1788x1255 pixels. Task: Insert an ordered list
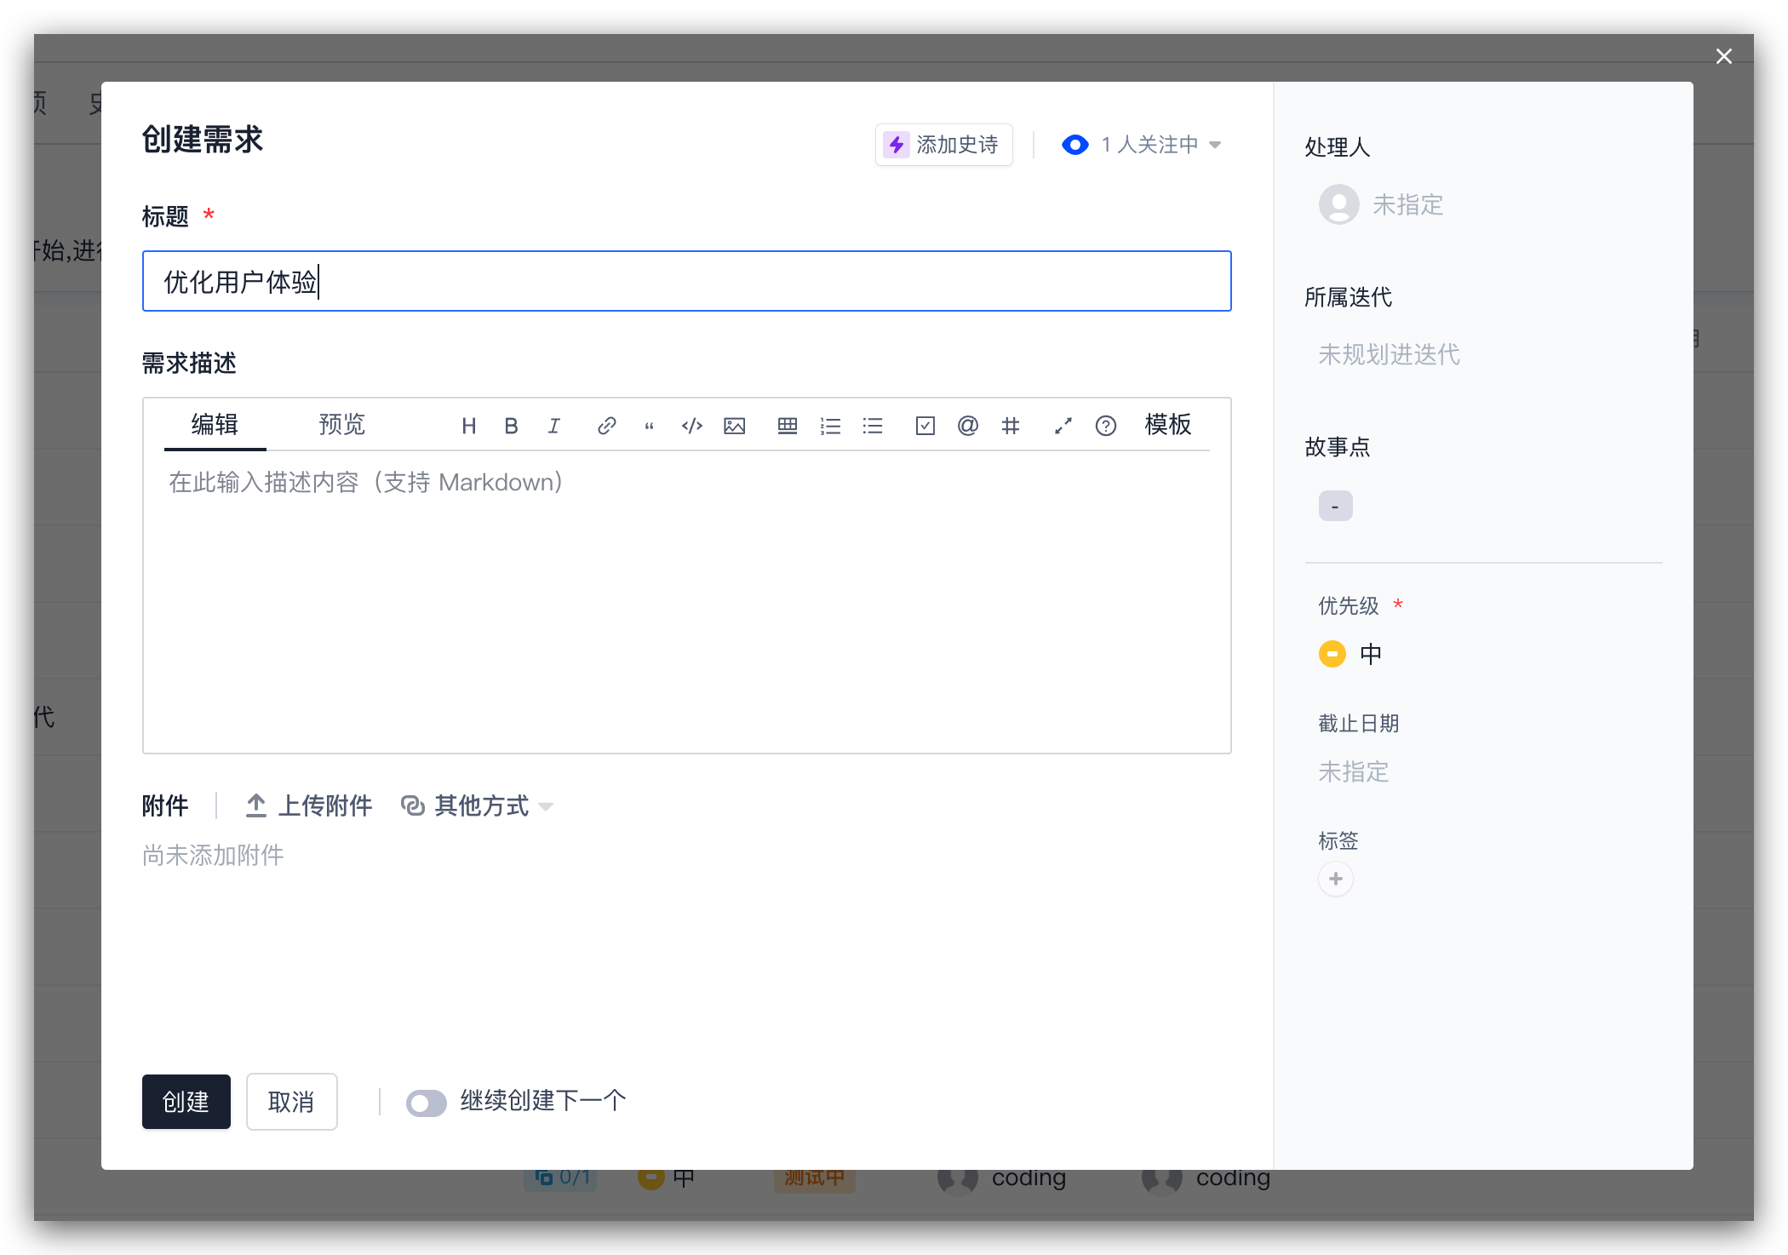(x=830, y=426)
